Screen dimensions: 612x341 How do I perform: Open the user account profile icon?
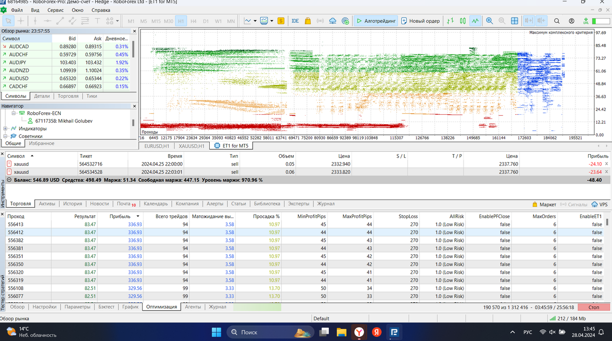pos(572,21)
